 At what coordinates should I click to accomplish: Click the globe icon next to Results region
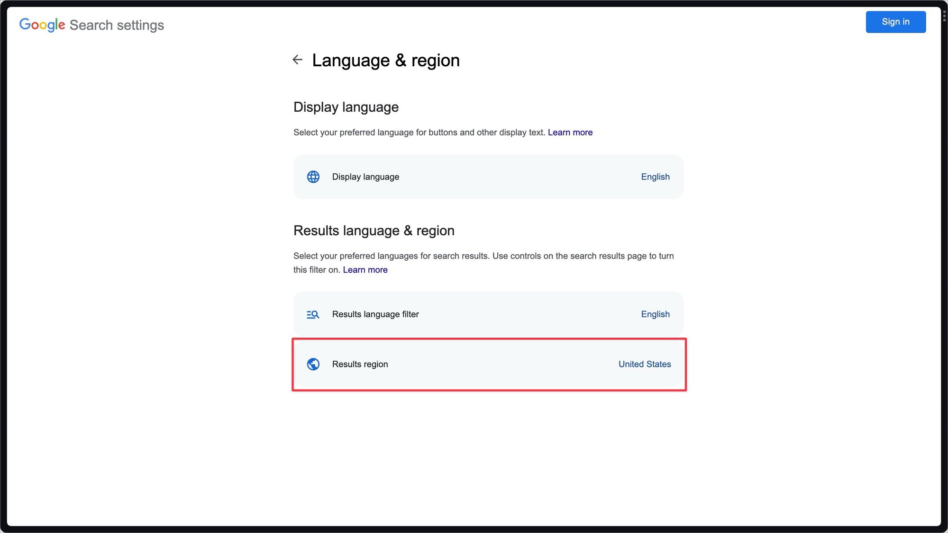pyautogui.click(x=313, y=364)
